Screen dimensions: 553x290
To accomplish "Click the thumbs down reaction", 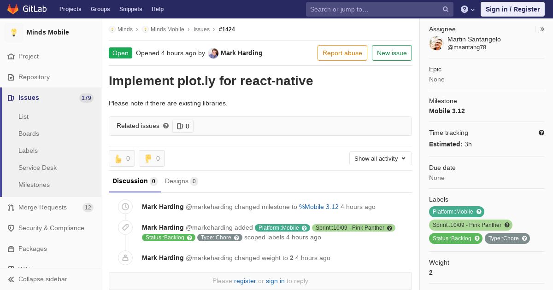I will [152, 158].
